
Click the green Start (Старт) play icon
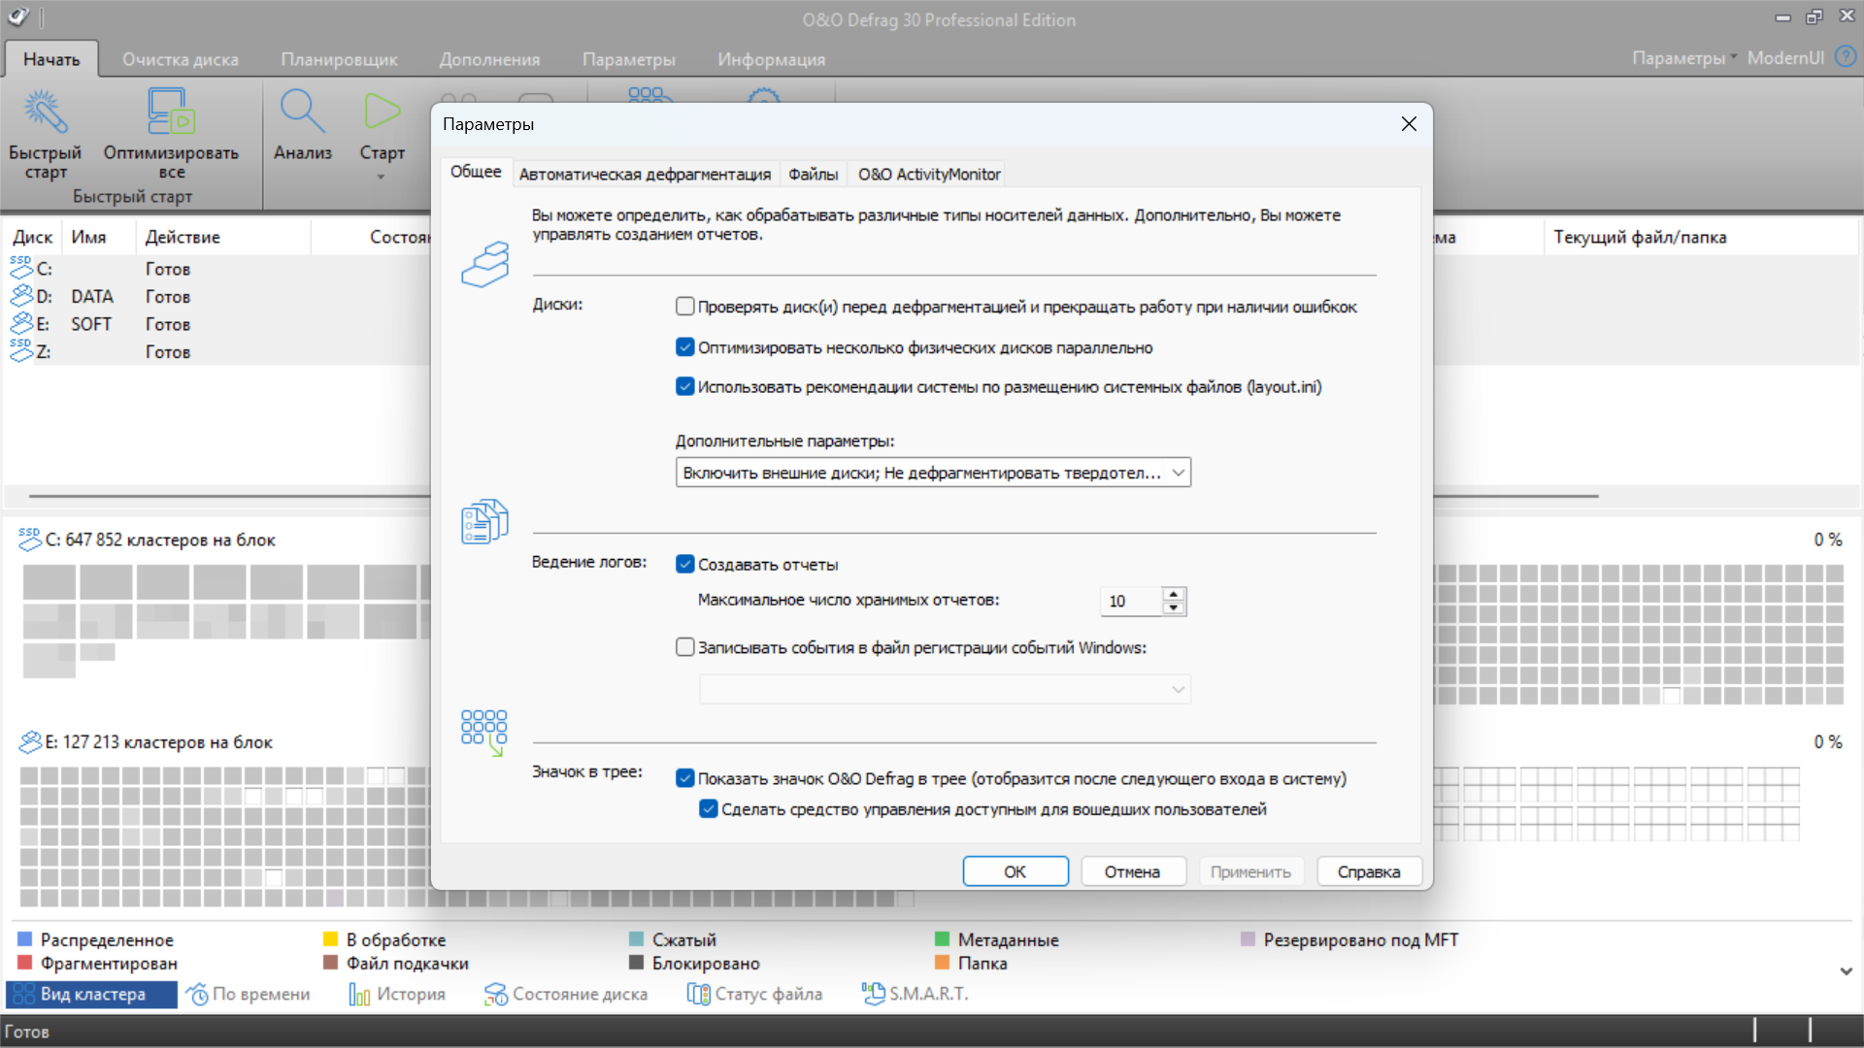(x=382, y=111)
